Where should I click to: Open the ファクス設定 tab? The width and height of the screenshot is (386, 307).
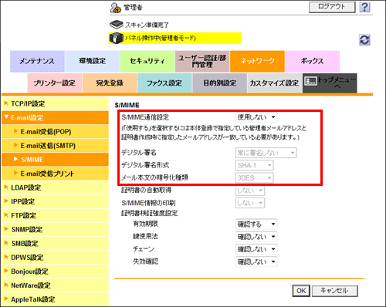164,83
